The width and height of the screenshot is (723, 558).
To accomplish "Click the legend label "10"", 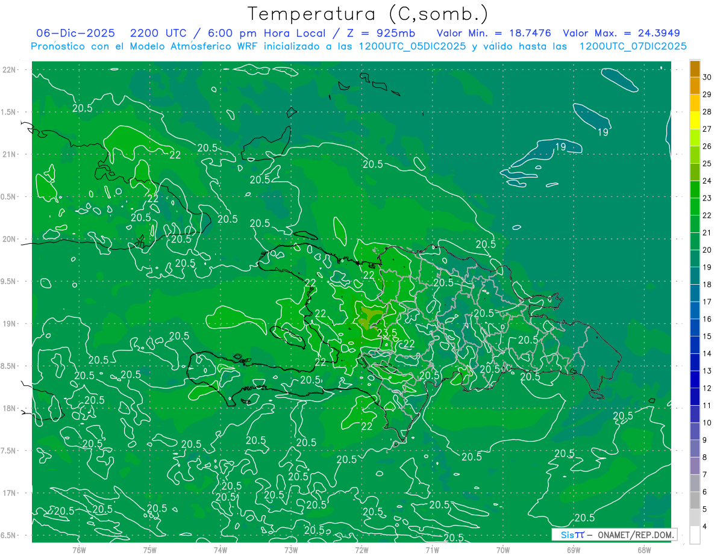I will [x=708, y=423].
